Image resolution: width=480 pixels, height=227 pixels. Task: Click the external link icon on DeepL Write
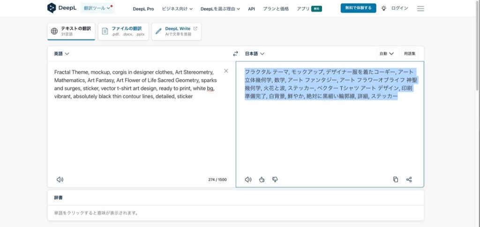(x=195, y=29)
